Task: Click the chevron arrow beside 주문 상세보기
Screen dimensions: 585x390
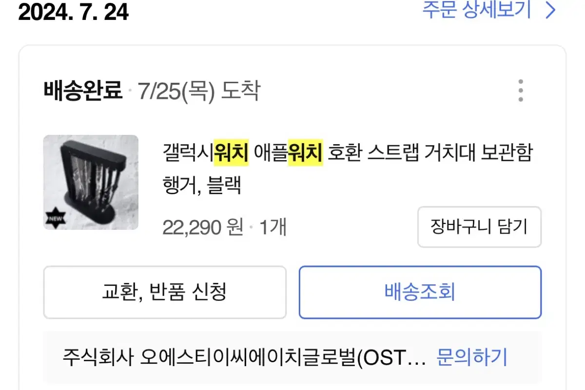Action: click(550, 10)
